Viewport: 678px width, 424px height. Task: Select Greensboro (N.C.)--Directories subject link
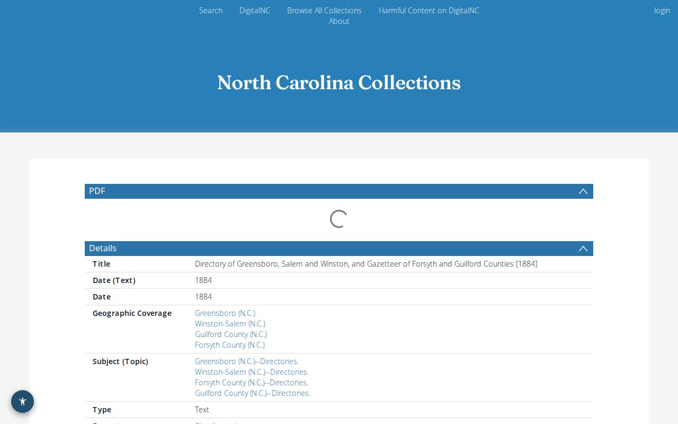pos(247,361)
